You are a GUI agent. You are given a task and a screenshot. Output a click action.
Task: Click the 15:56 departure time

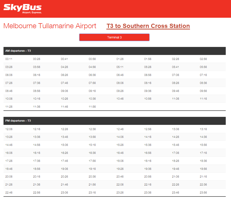(203, 145)
